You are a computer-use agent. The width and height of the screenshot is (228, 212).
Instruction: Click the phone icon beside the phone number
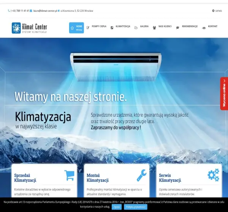pos(9,11)
